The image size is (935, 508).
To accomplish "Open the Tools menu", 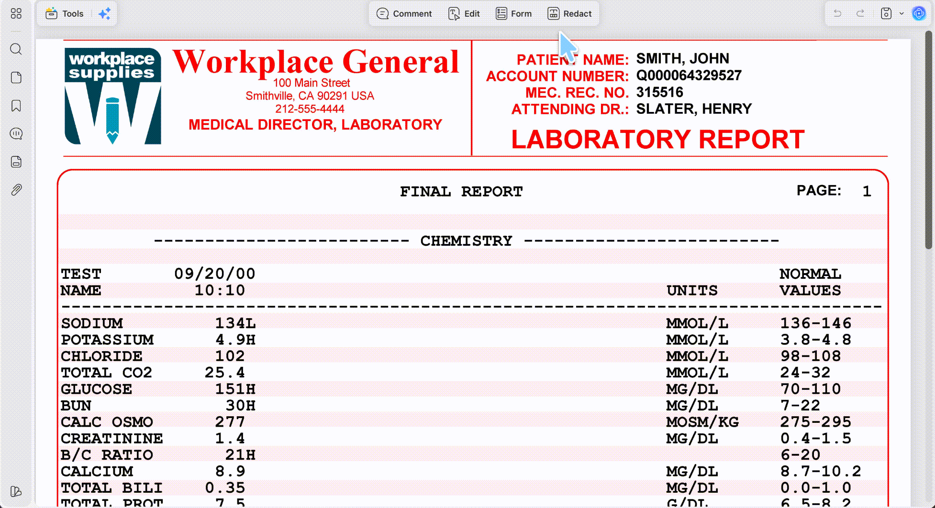I will (x=65, y=13).
